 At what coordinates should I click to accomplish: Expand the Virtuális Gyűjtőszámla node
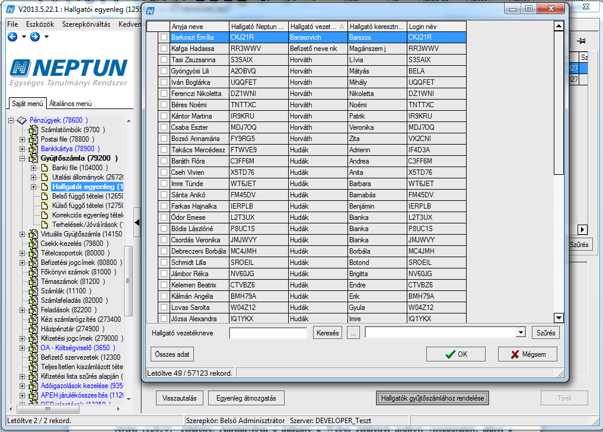[x=23, y=234]
